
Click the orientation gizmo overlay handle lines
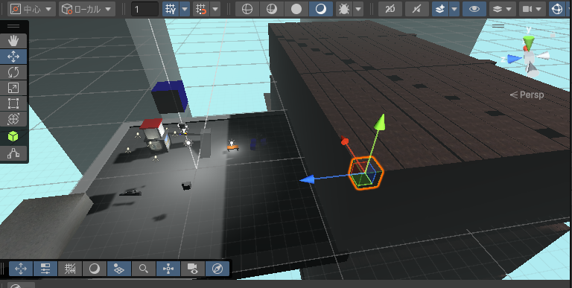(x=498, y=25)
